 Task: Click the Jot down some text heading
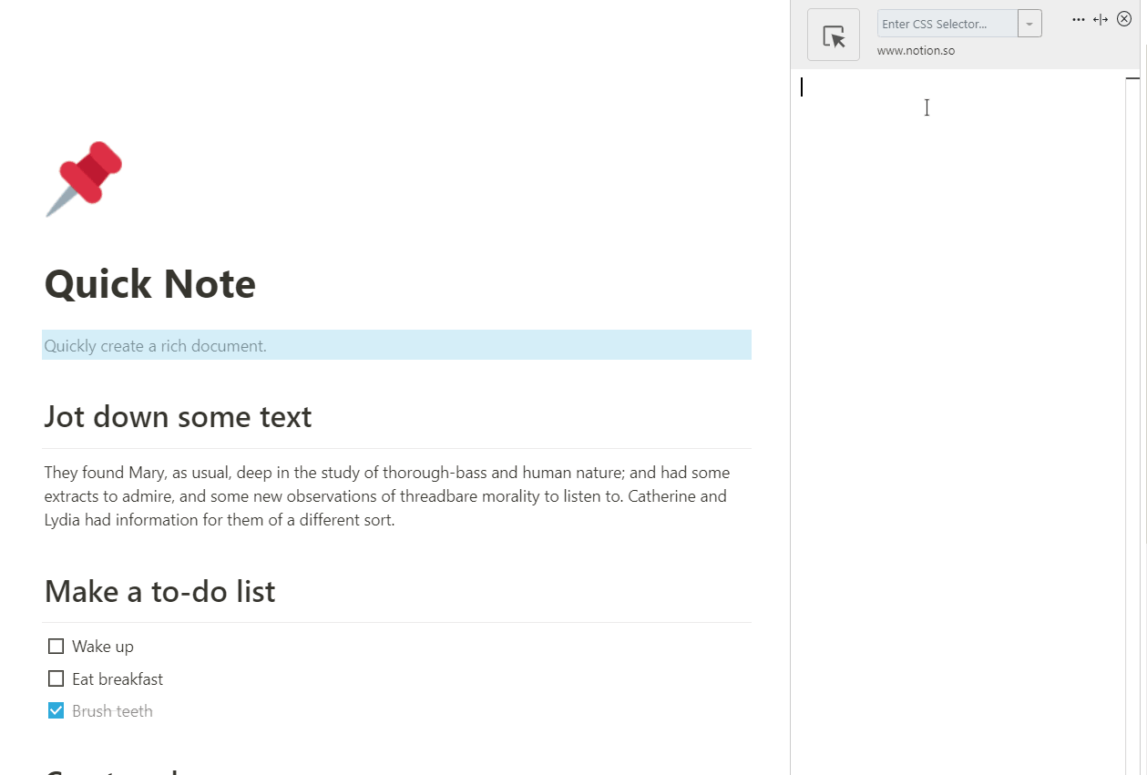(178, 416)
